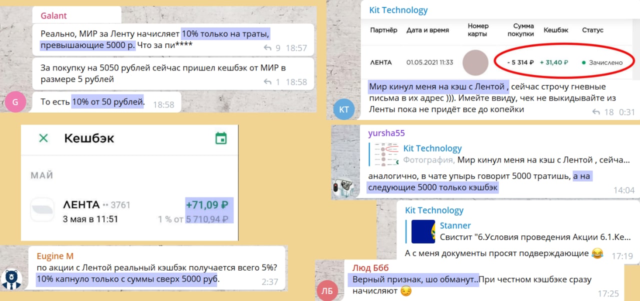
Task: Click the quoted Kit Technology name in yursha55's message
Action: tap(432, 148)
